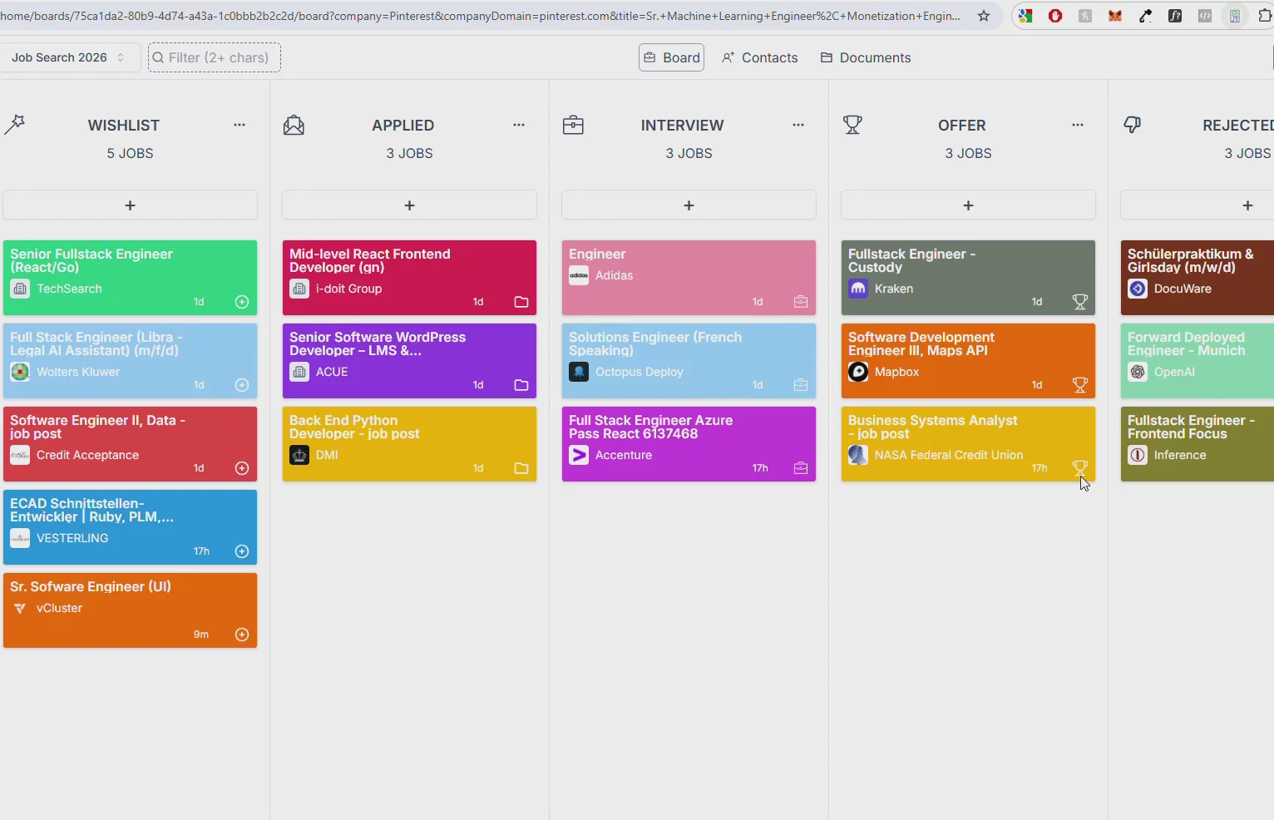Open Solutions Engineer (French Speaking) card

(x=689, y=361)
